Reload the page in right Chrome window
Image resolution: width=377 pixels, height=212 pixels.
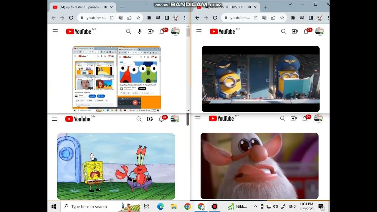tap(215, 18)
